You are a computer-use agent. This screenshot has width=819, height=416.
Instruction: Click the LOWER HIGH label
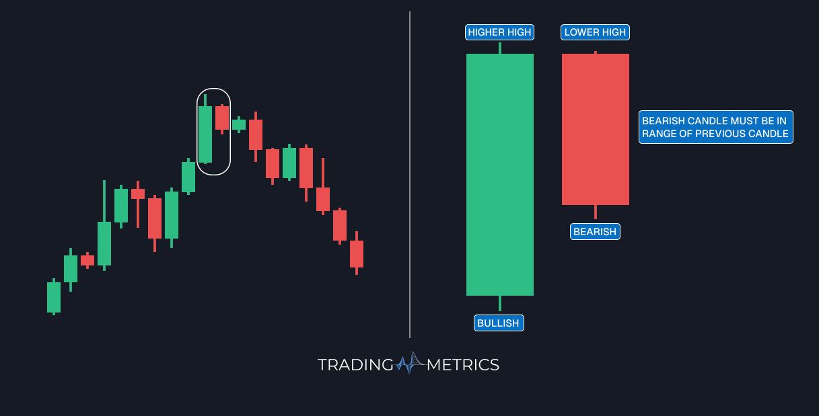(595, 32)
